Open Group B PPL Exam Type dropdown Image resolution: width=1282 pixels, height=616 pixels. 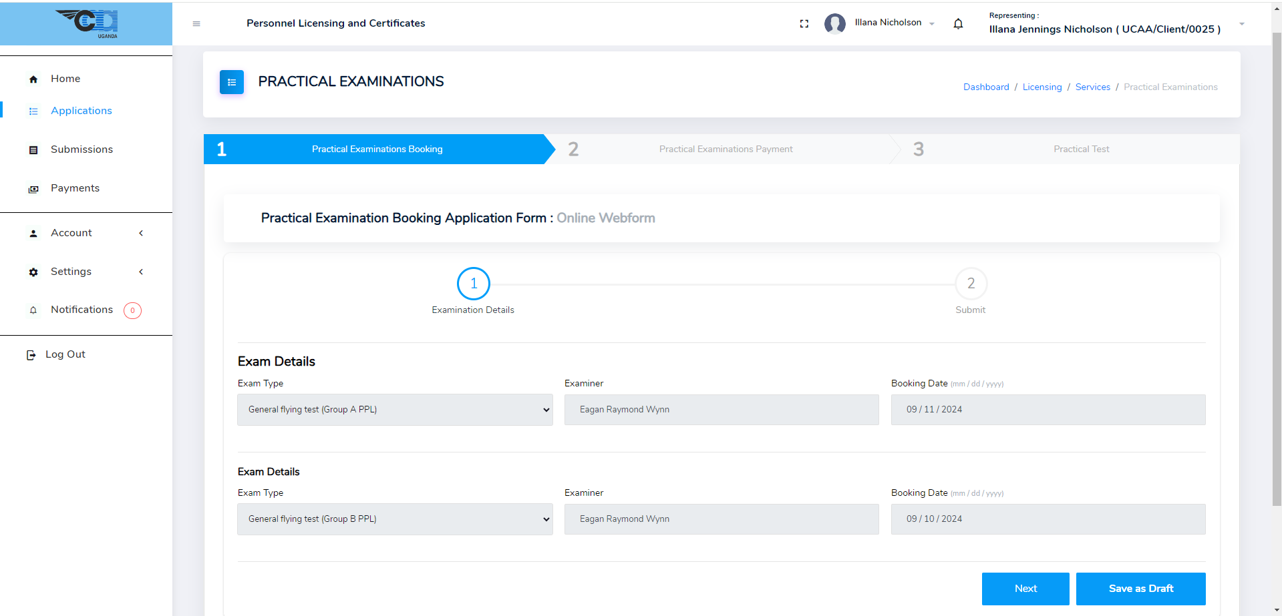point(395,519)
